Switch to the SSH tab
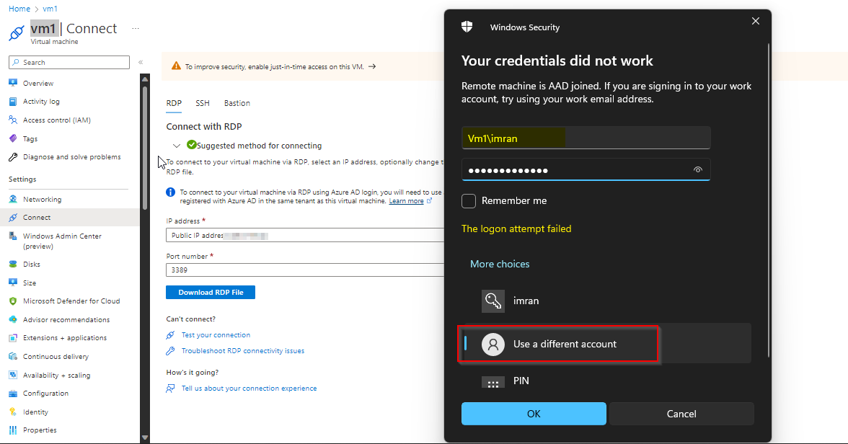Viewport: 848px width, 444px height. pos(202,103)
